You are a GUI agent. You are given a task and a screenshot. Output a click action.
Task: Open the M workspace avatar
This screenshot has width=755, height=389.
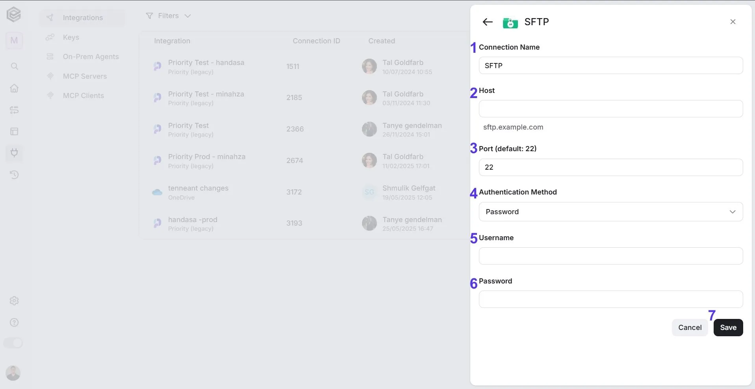click(14, 41)
